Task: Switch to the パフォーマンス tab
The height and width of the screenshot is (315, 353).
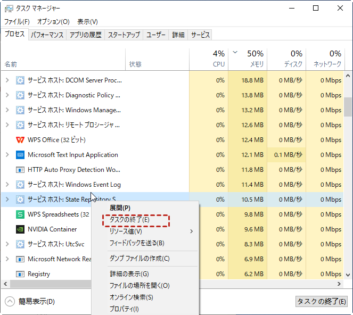Action: coord(47,35)
